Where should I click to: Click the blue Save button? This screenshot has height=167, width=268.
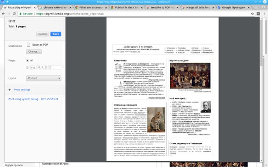[x=56, y=34]
